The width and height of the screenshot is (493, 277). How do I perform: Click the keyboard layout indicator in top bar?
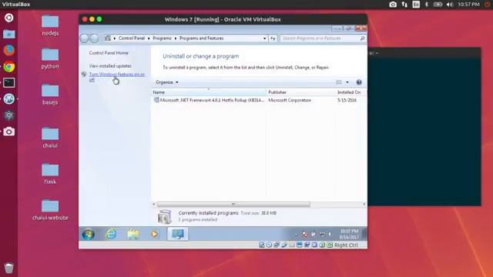coord(416,5)
